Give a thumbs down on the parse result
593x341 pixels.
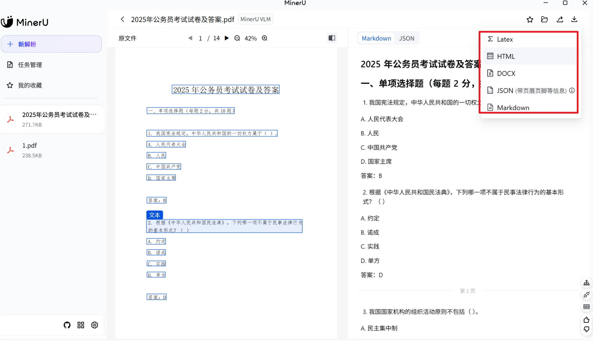tap(586, 330)
